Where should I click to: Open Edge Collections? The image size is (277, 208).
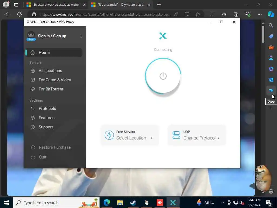click(x=236, y=14)
